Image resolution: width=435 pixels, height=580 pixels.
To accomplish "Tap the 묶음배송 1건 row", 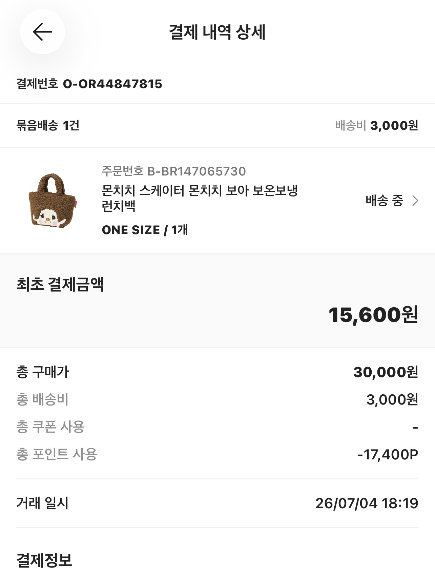I will (217, 125).
